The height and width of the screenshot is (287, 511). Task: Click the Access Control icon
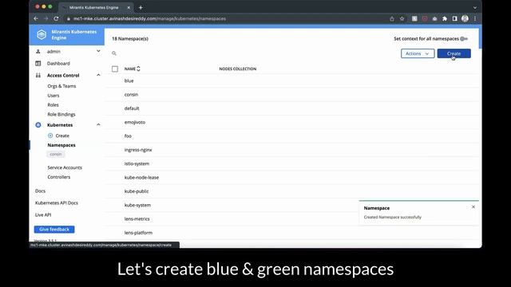point(38,76)
